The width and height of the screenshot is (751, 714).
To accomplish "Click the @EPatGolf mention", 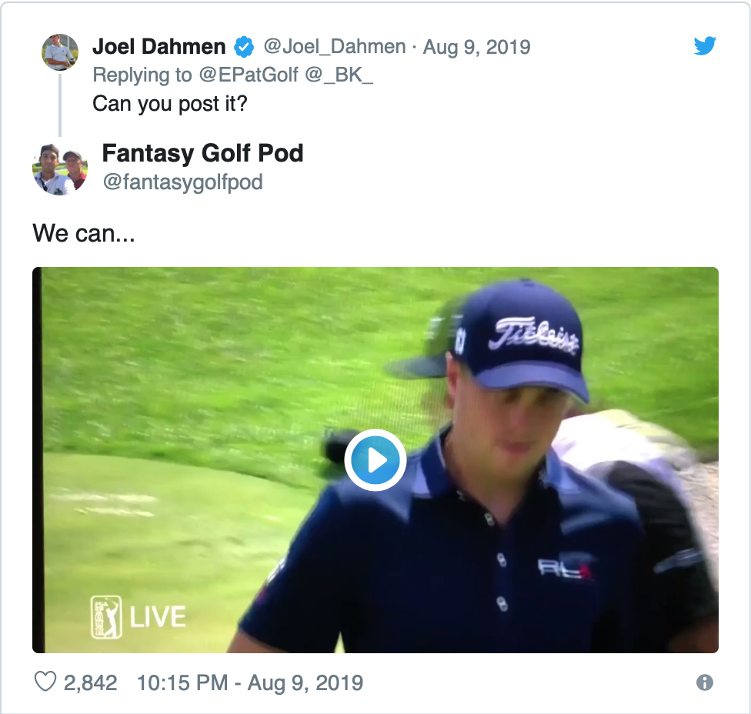I will coord(249,75).
